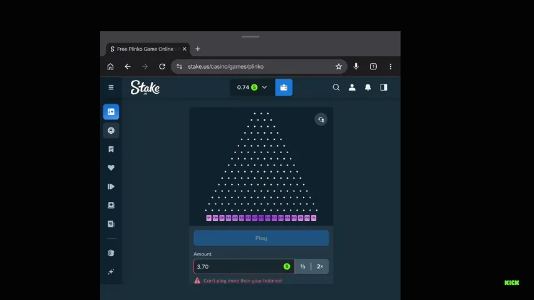Image resolution: width=534 pixels, height=300 pixels.
Task: Open the play-arrow sidebar icon
Action: point(111,186)
